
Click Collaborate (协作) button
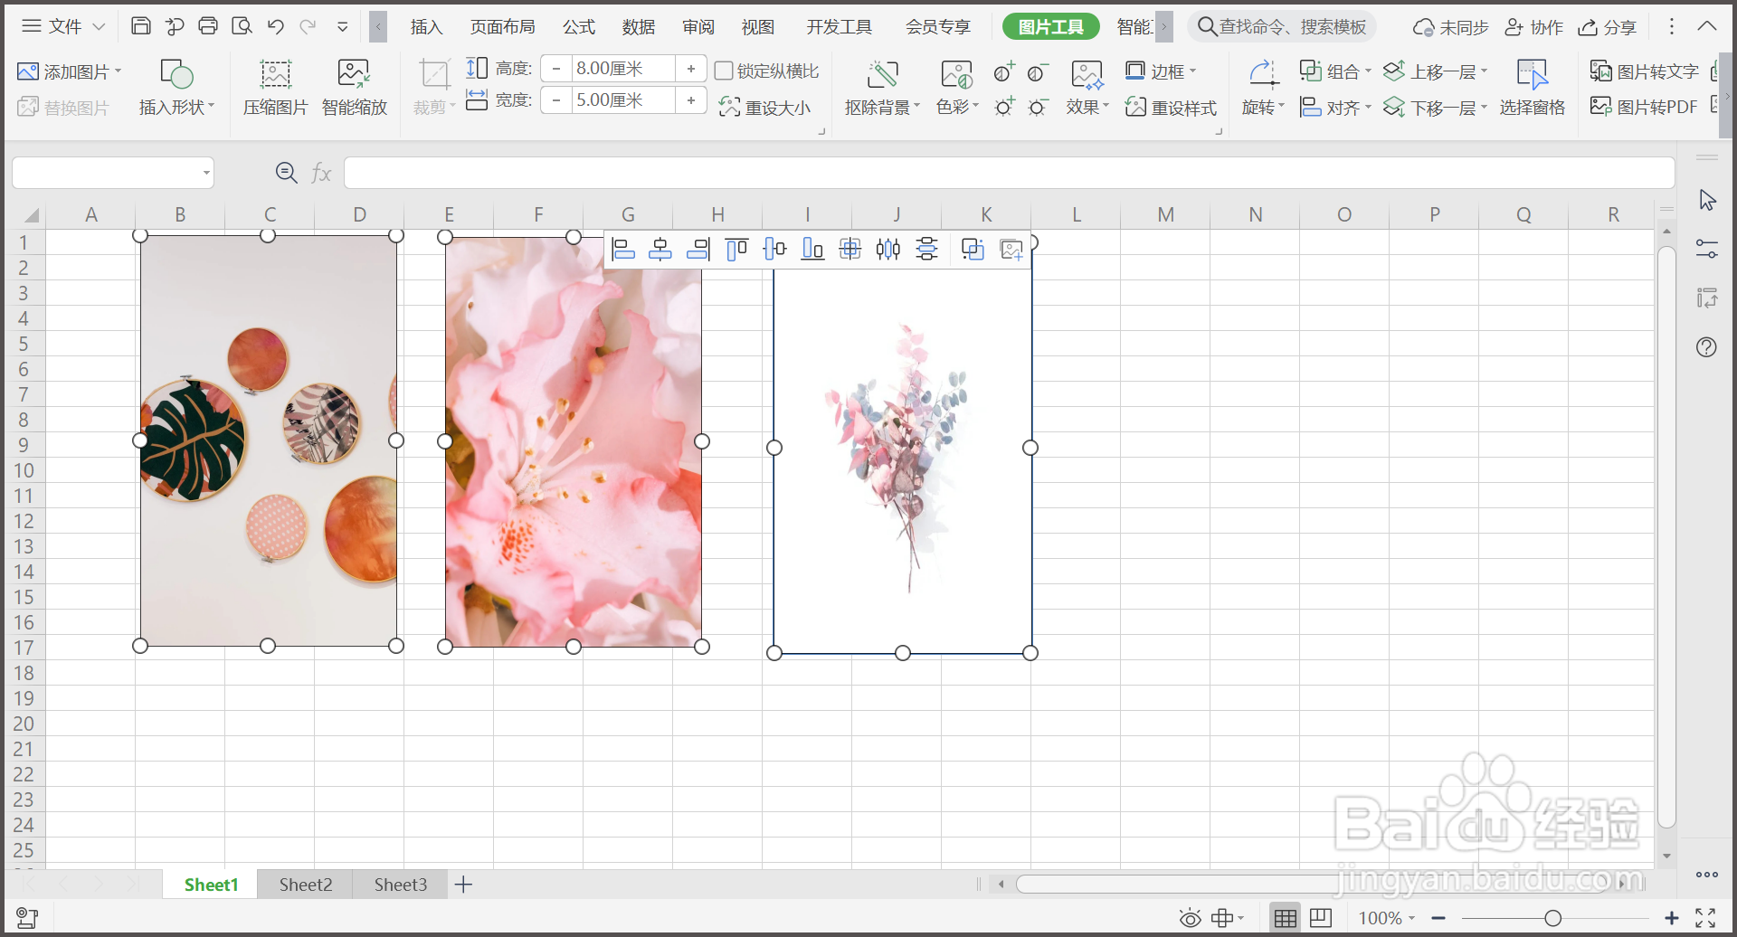[x=1534, y=27]
